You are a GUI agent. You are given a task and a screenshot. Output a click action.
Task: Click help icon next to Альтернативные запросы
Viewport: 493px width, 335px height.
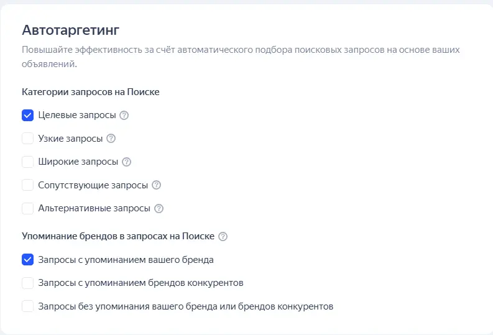click(159, 209)
